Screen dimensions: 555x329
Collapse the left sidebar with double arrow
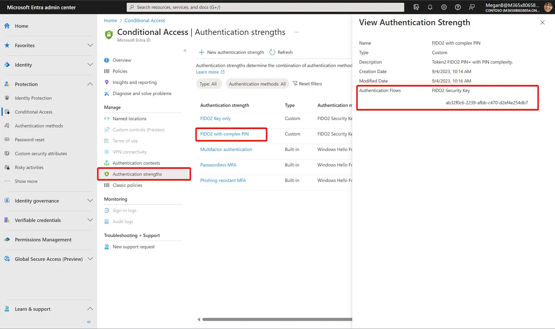point(89,322)
